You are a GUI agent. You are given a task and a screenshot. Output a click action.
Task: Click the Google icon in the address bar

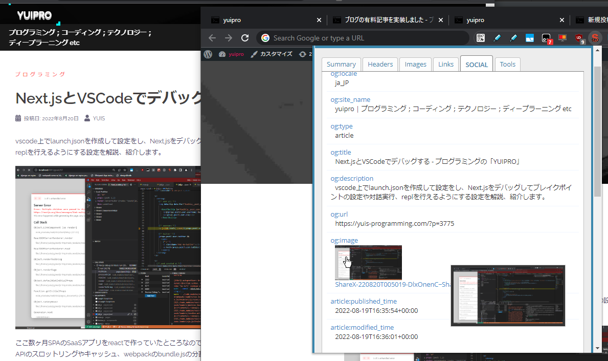(x=265, y=38)
